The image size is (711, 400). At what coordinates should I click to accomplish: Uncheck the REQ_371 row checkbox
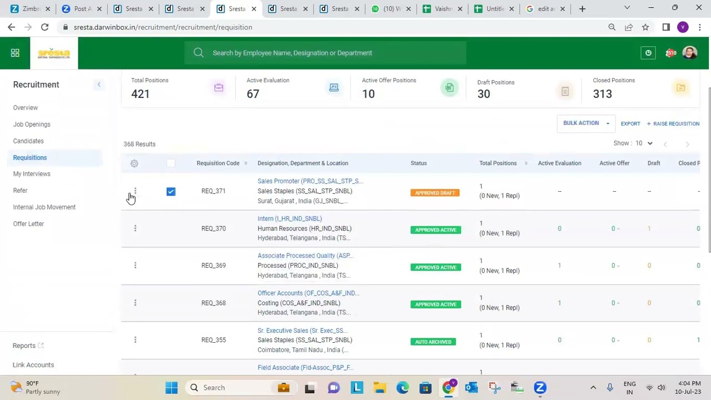click(171, 191)
